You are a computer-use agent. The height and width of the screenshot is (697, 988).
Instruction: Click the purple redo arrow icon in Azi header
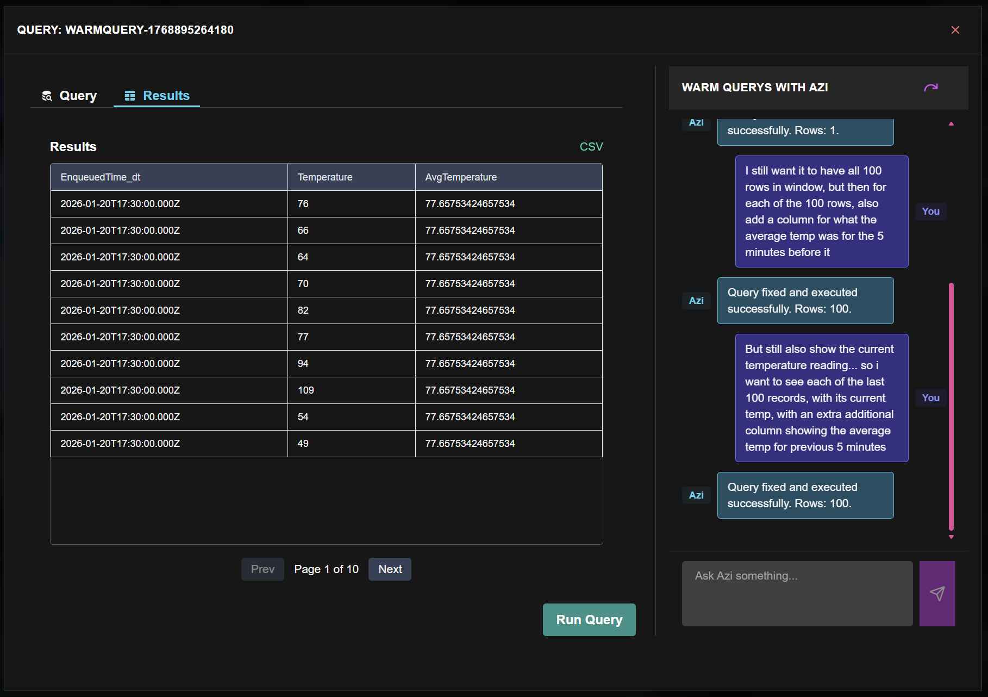pyautogui.click(x=931, y=88)
